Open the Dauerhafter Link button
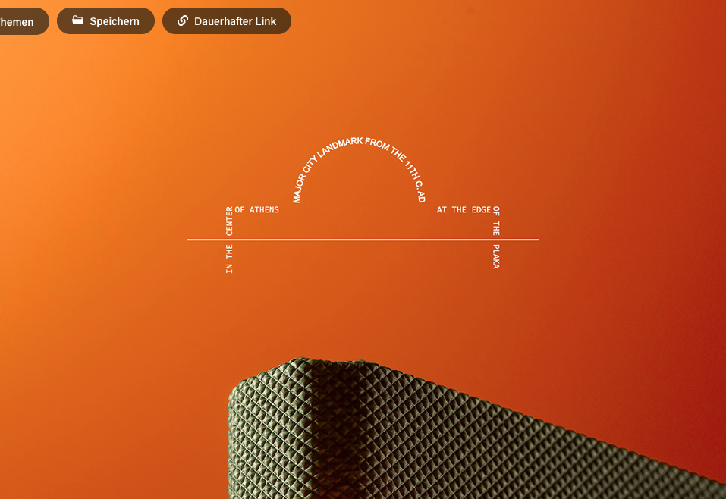Image resolution: width=726 pixels, height=499 pixels. tap(227, 21)
